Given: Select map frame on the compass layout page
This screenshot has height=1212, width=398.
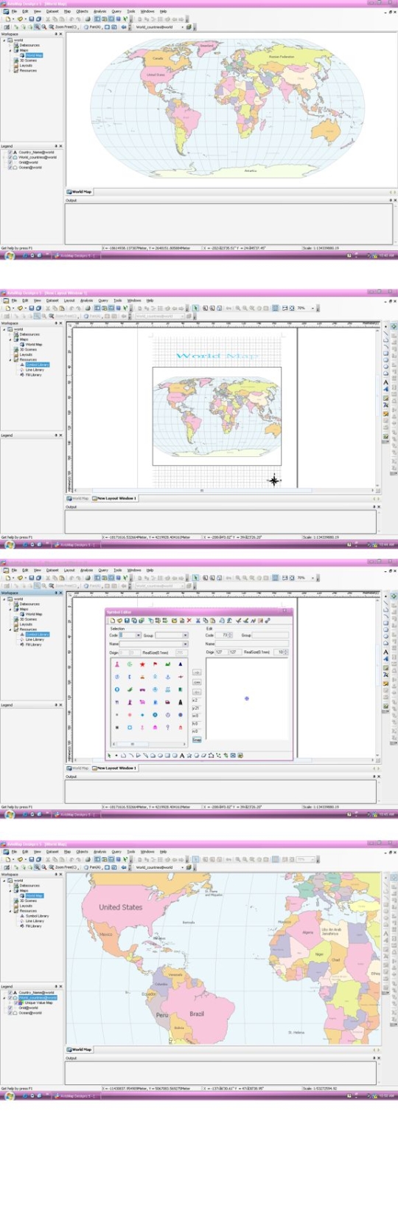Looking at the screenshot, I should tap(217, 416).
